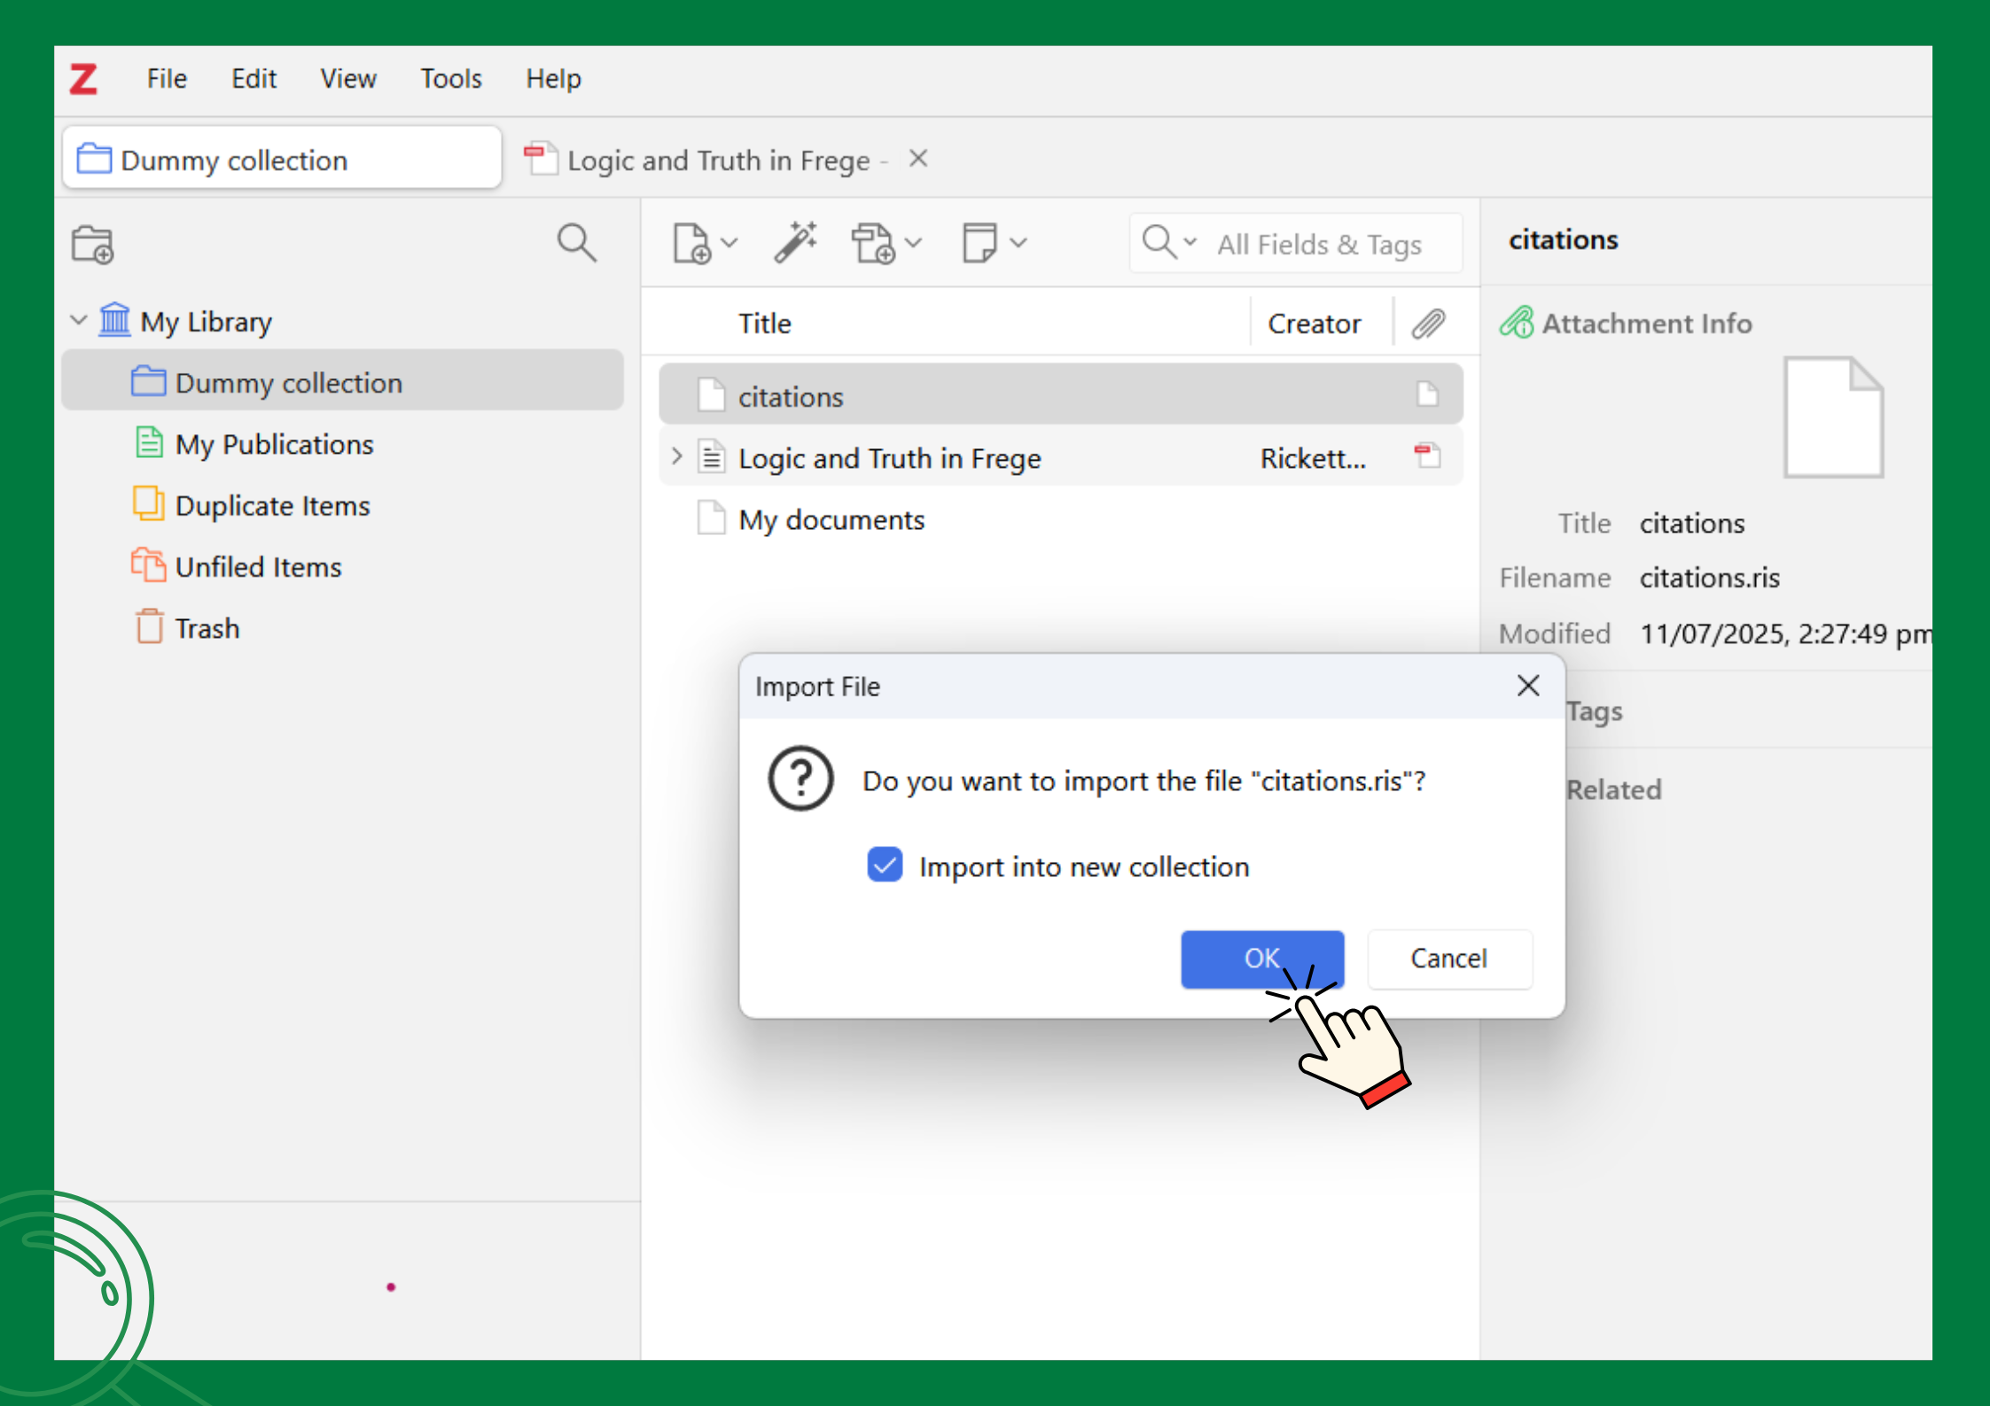Click the Modified date value
The height and width of the screenshot is (1406, 1990).
(1784, 633)
